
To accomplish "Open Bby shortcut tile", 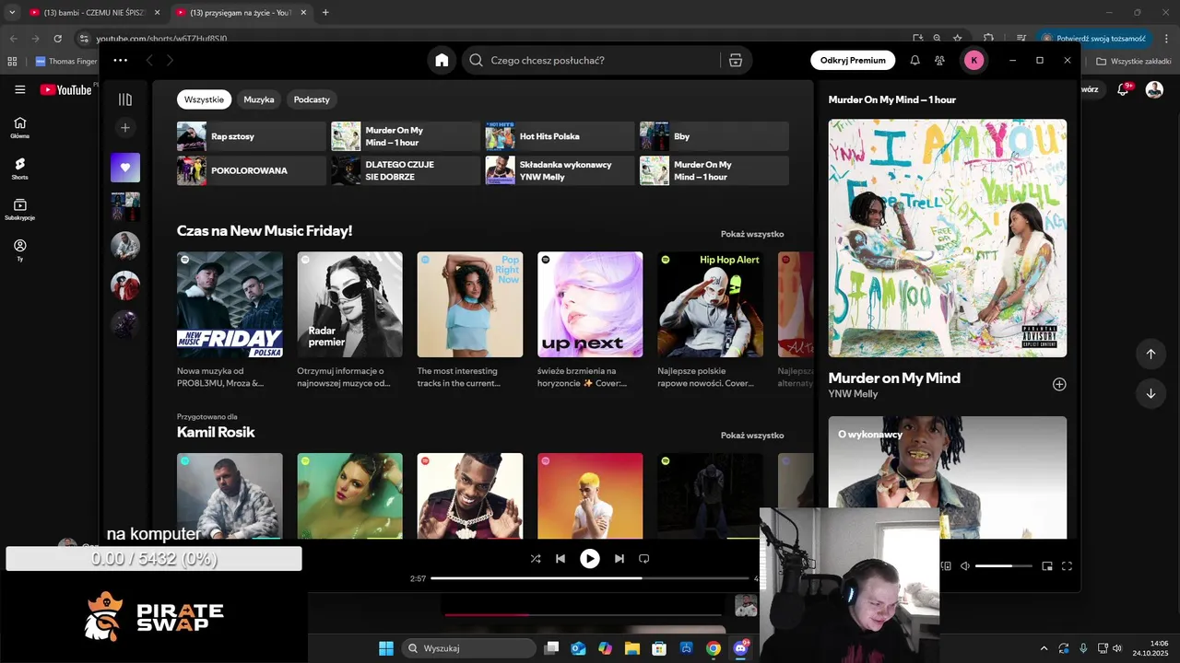I will 714,136.
